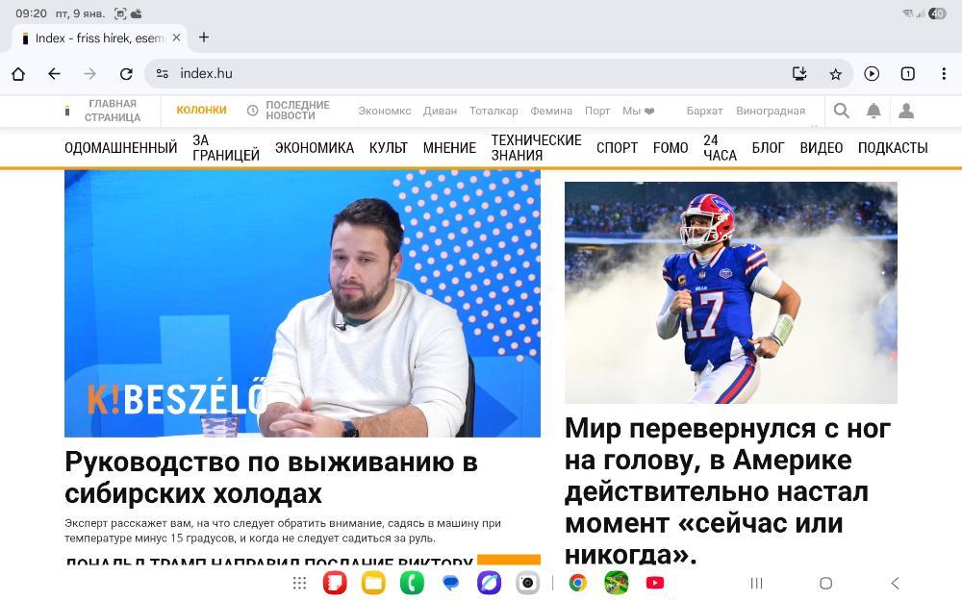Image resolution: width=962 pixels, height=601 pixels.
Task: Click the install/download page icon
Action: pyautogui.click(x=799, y=74)
